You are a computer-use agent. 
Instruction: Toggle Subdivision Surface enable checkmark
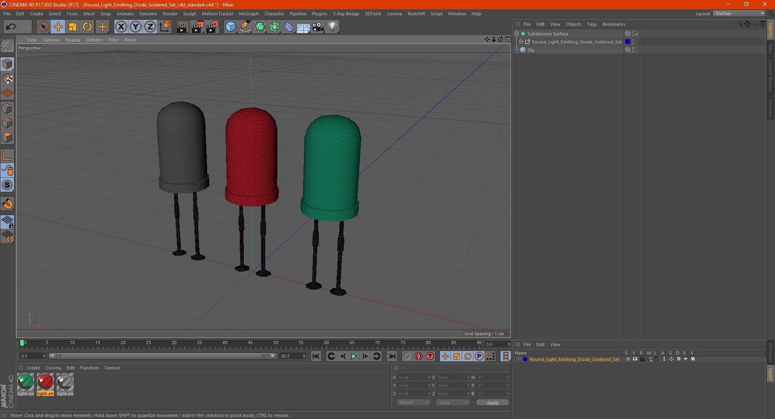(637, 34)
